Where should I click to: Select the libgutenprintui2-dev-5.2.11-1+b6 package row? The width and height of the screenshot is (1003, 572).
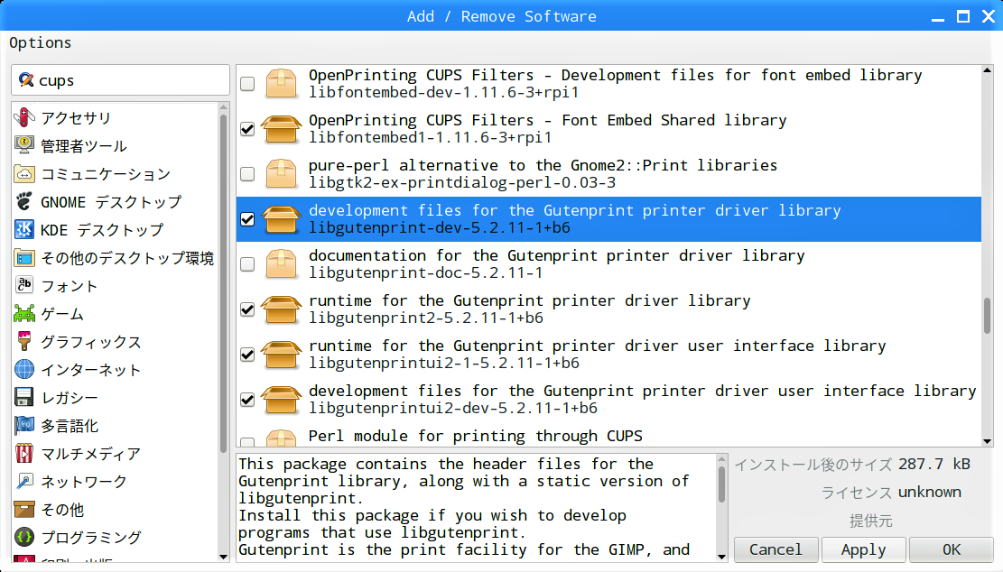609,400
